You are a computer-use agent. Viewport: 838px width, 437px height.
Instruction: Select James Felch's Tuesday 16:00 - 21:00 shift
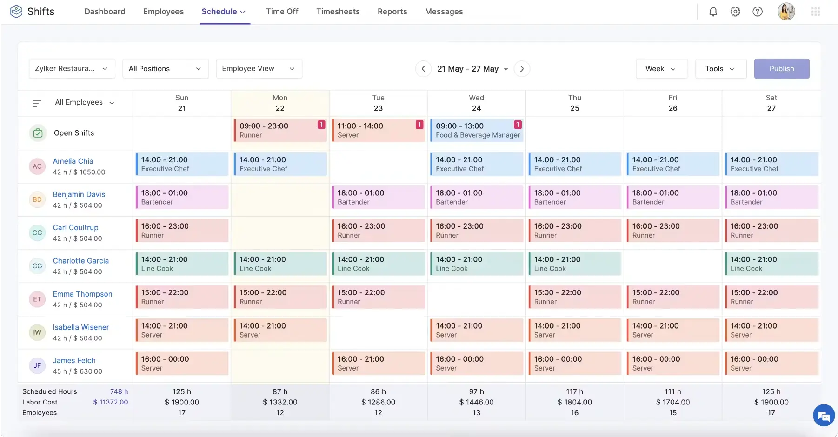378,364
